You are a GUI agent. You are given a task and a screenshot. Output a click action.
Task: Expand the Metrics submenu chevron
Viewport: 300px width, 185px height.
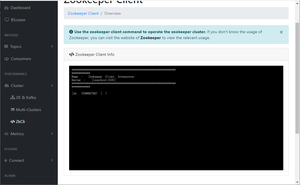[x=52, y=134]
